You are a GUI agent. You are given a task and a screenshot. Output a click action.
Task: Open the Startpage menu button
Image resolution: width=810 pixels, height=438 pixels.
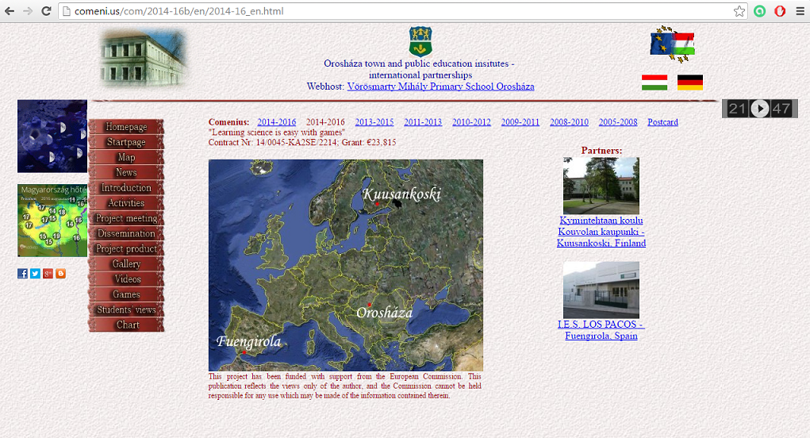(127, 142)
